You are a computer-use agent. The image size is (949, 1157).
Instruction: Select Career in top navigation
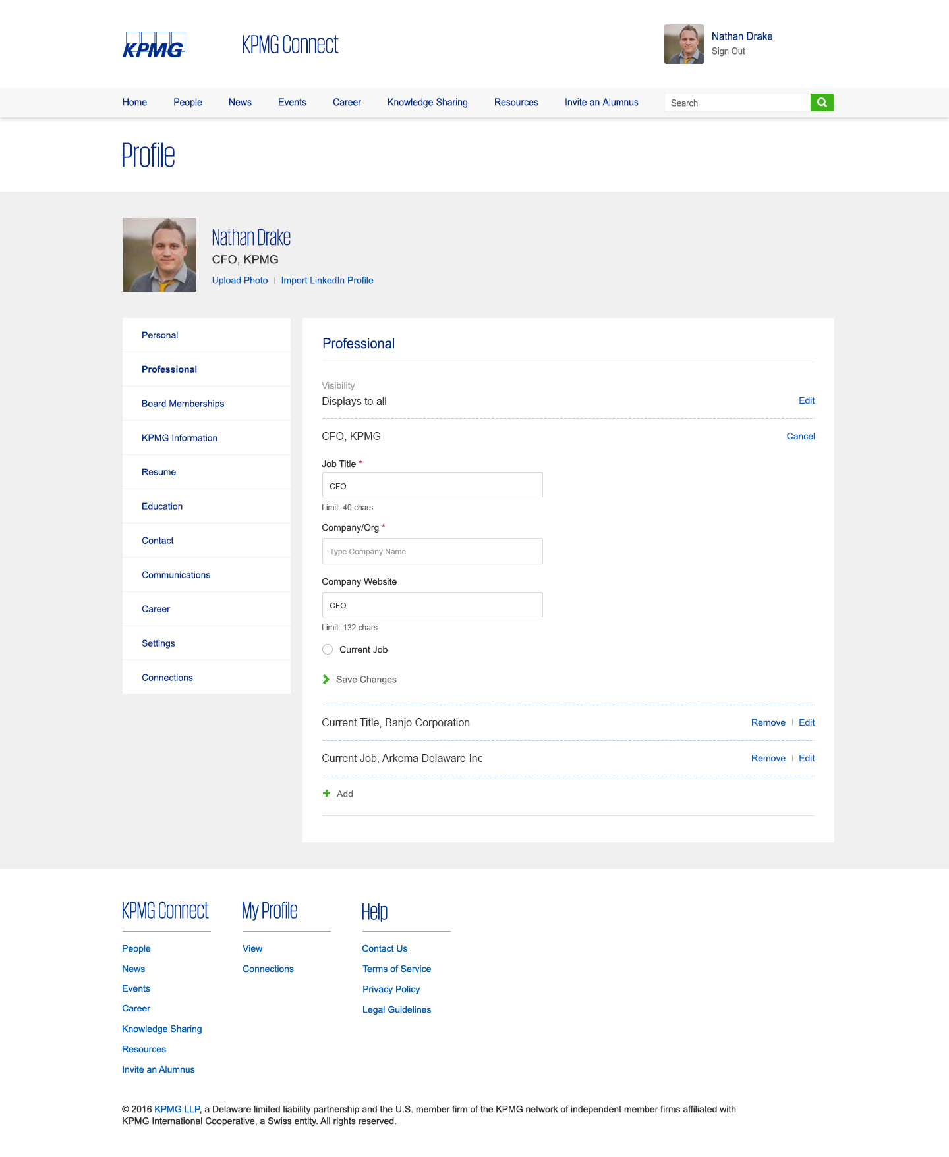[347, 103]
